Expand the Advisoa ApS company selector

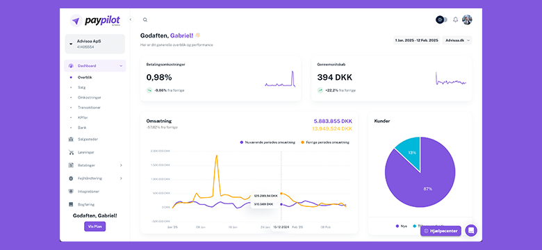click(95, 44)
